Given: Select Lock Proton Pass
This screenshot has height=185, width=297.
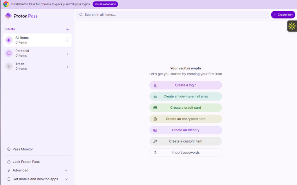Looking at the screenshot, I should 37,162.
